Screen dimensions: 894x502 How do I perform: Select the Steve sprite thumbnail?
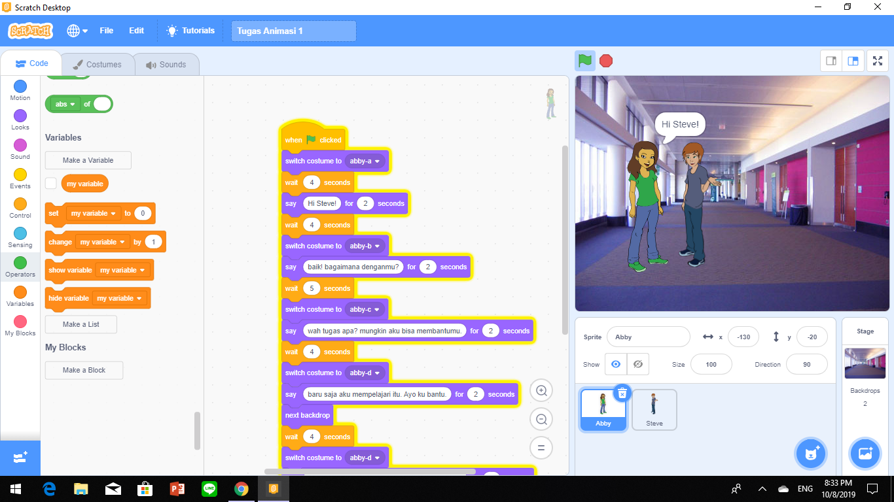(654, 409)
